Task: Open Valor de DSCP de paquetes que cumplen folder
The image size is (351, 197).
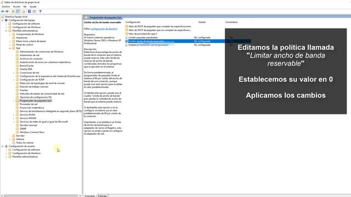Action: coord(160,26)
